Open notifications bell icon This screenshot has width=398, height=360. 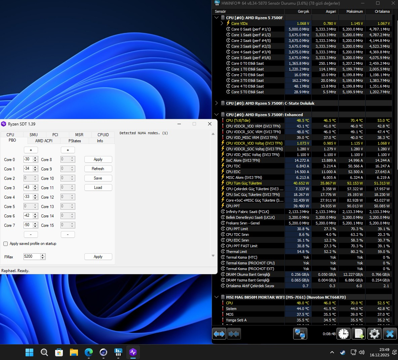394,352
